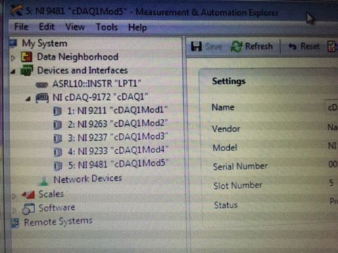Click module icon for NI 9263
The image size is (338, 253).
pyautogui.click(x=57, y=125)
